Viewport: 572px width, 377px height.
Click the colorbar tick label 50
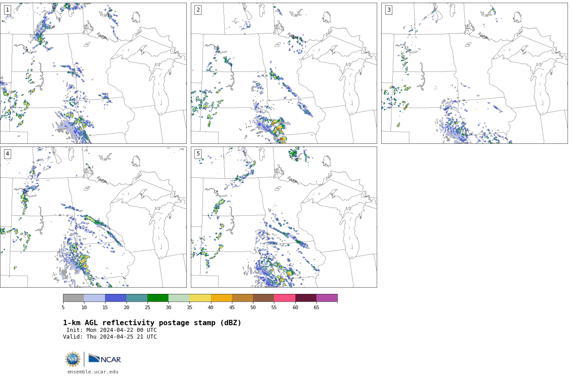click(253, 307)
